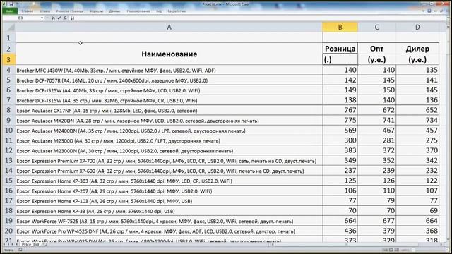Minimize the ribbon using caret icon
452x254 pixels.
[423, 11]
